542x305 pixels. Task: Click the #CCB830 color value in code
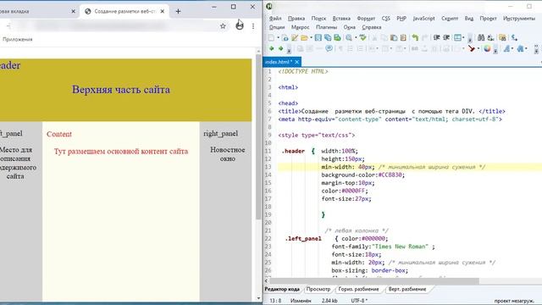390,175
